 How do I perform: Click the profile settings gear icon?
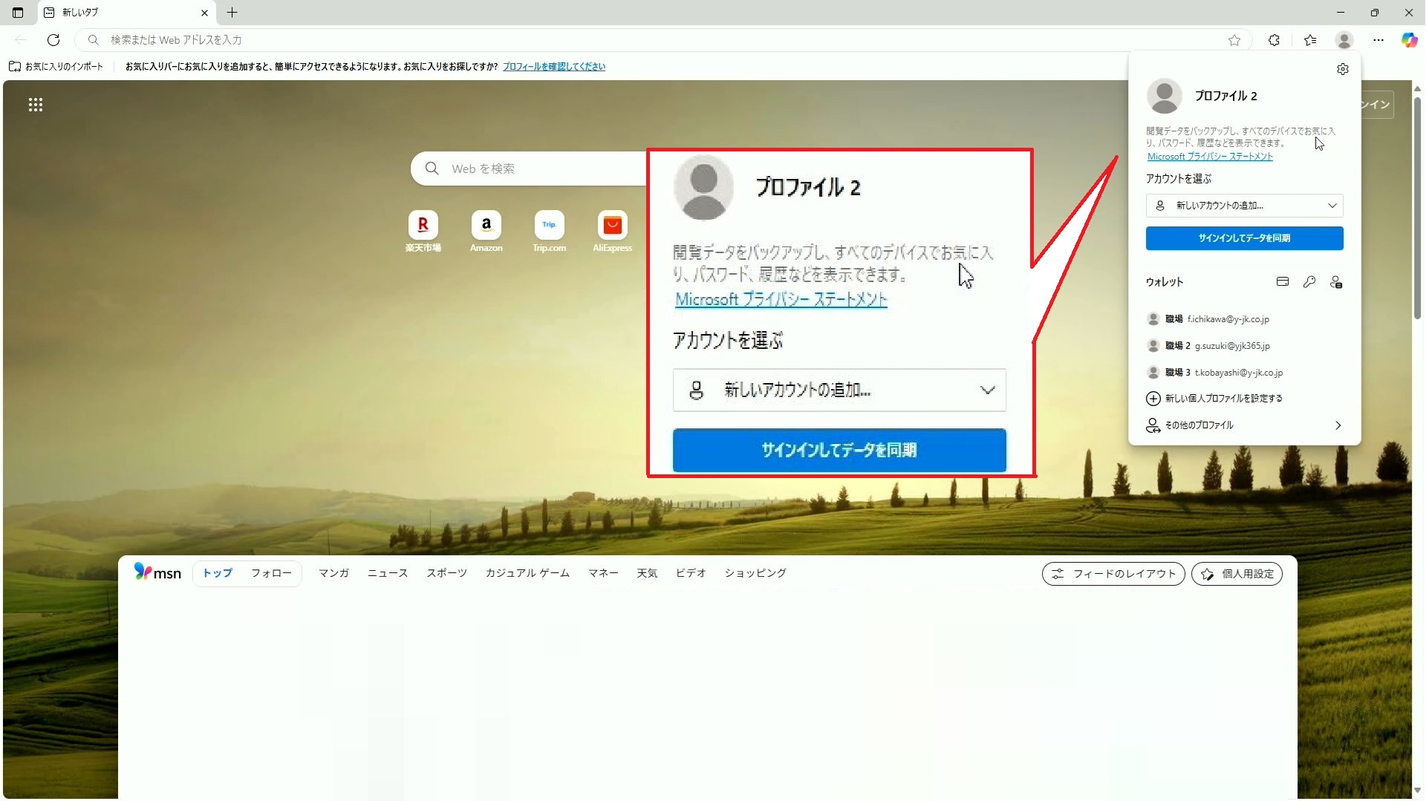tap(1342, 69)
